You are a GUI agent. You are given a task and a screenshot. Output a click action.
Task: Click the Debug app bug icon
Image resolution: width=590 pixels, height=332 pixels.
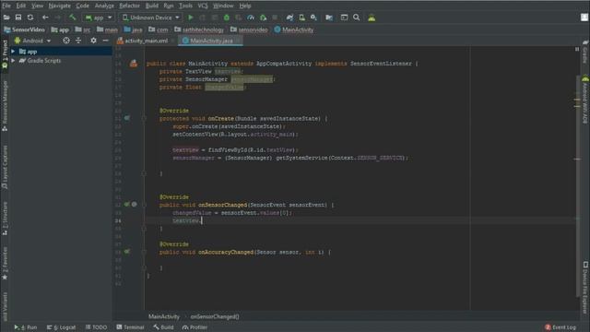pyautogui.click(x=227, y=18)
